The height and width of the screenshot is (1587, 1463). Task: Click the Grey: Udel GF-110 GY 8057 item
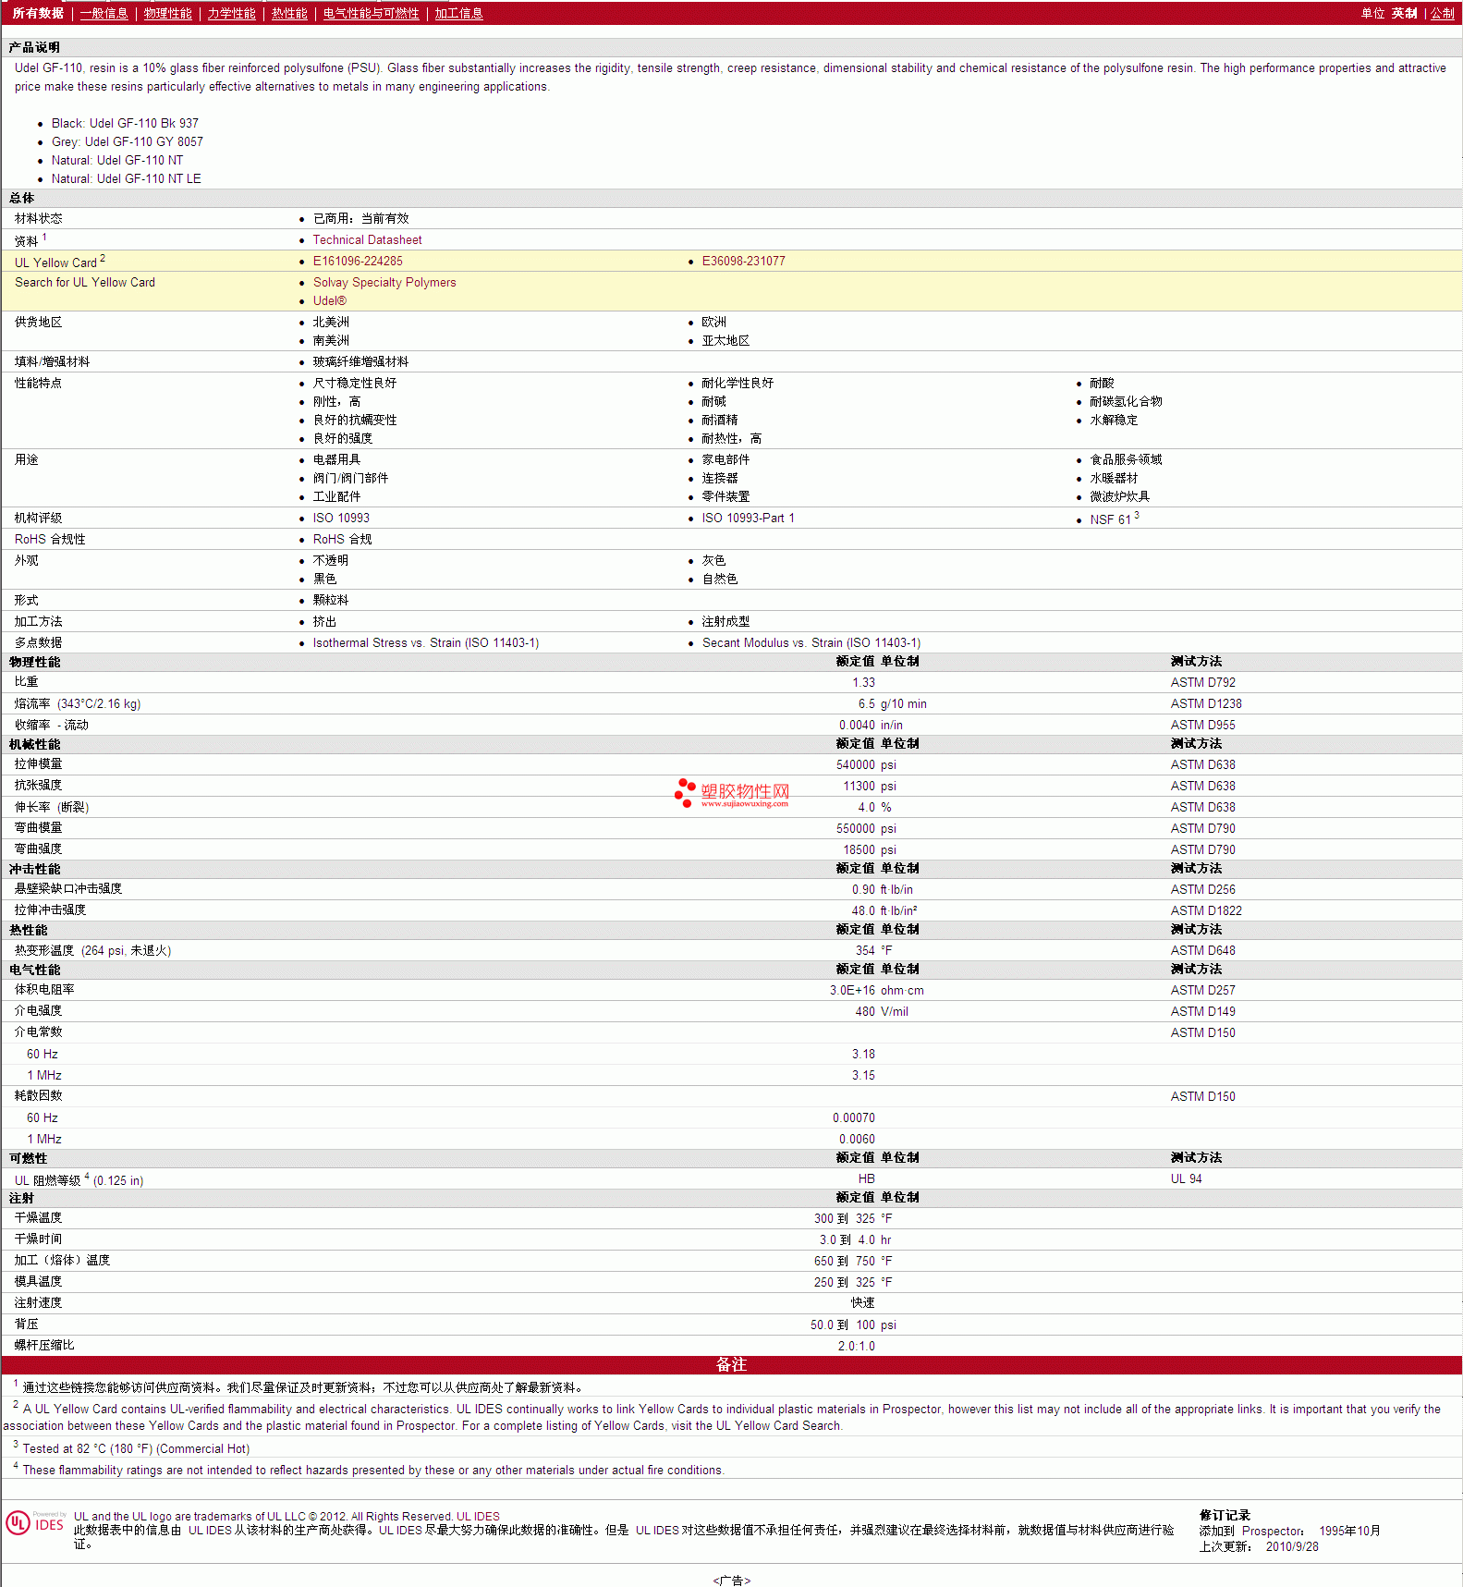127,141
